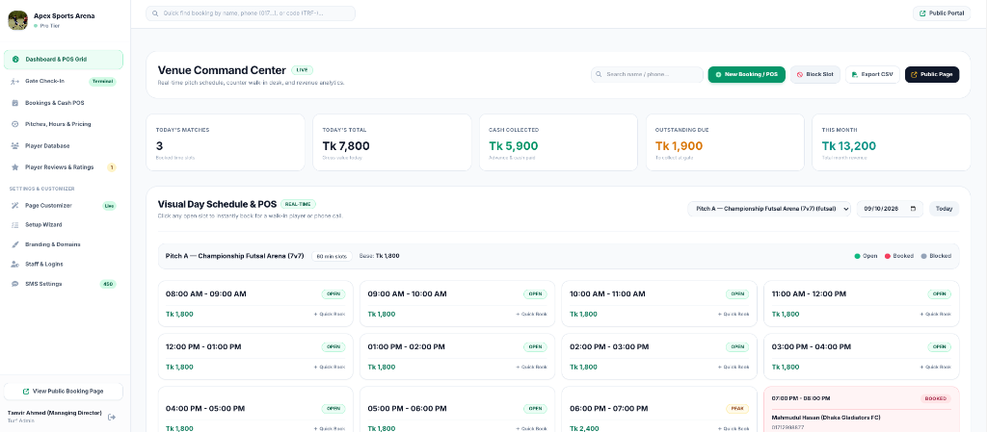The image size is (987, 432).
Task: Quick Book the 02:00 PM - 03:00 PM slot
Action: click(x=734, y=367)
